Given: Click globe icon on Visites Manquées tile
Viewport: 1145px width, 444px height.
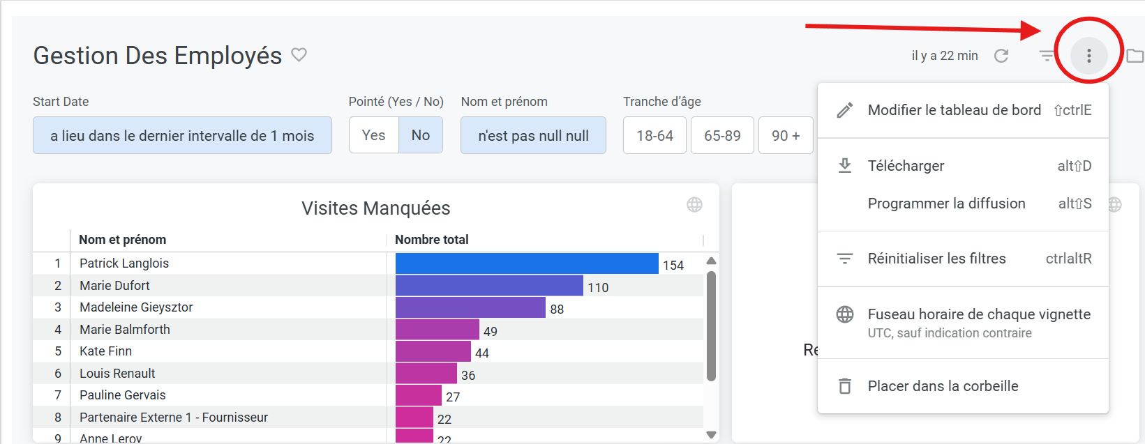Looking at the screenshot, I should 694,204.
